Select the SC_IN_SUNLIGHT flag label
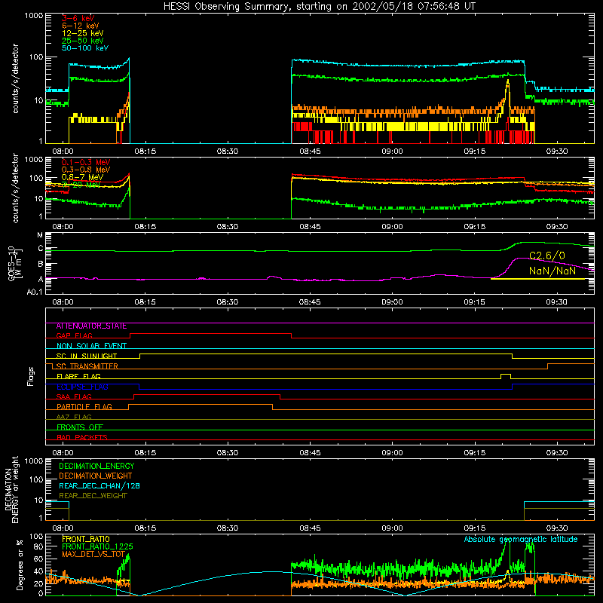The height and width of the screenshot is (603, 603). (87, 356)
